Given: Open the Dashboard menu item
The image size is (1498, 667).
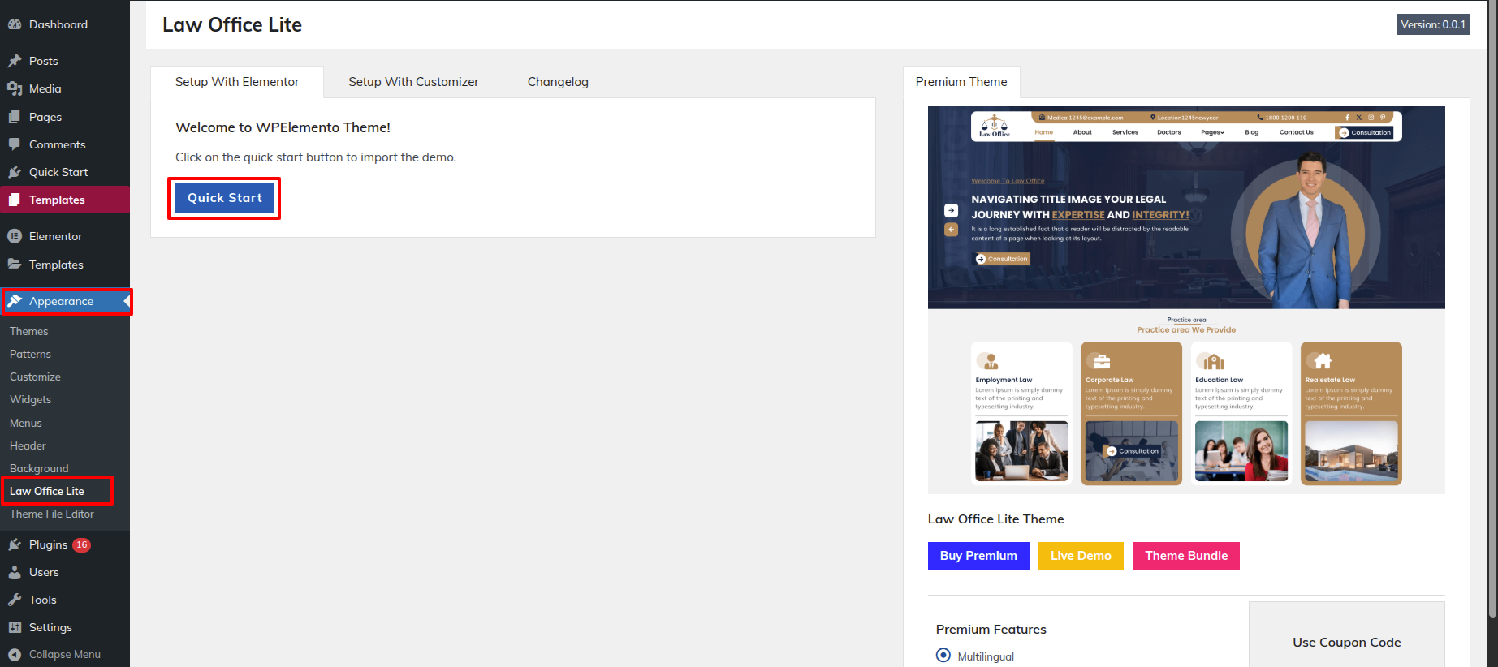Looking at the screenshot, I should (x=65, y=24).
